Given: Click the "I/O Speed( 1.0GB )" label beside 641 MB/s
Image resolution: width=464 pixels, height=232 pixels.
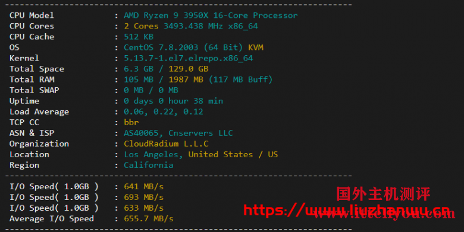Looking at the screenshot, I should 54,186.
